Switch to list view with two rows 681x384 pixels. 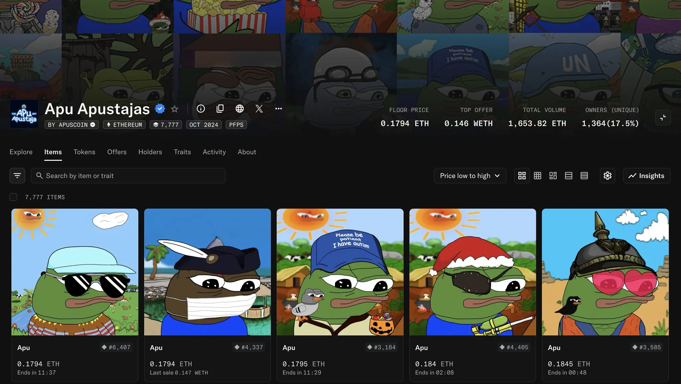coord(569,176)
